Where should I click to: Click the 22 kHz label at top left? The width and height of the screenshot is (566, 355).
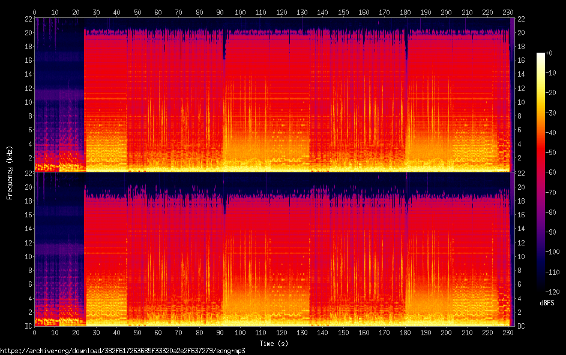pyautogui.click(x=28, y=19)
